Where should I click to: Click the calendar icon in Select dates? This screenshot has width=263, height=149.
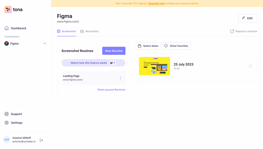pos(140,46)
